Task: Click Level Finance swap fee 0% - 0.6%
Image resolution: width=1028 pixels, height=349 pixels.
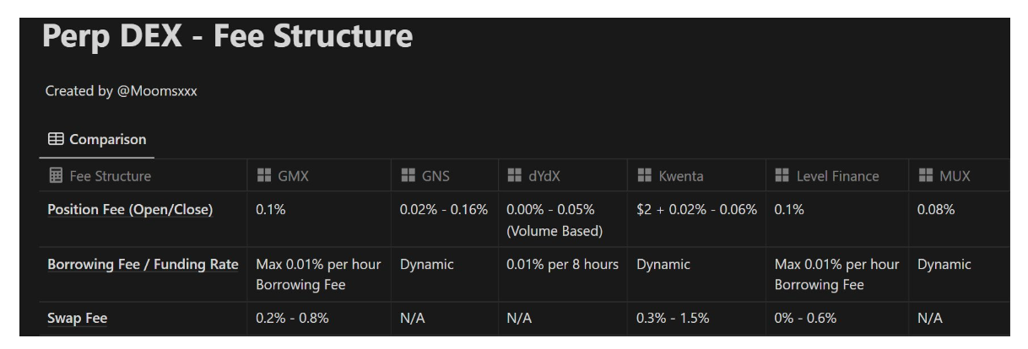Action: pyautogui.click(x=837, y=318)
